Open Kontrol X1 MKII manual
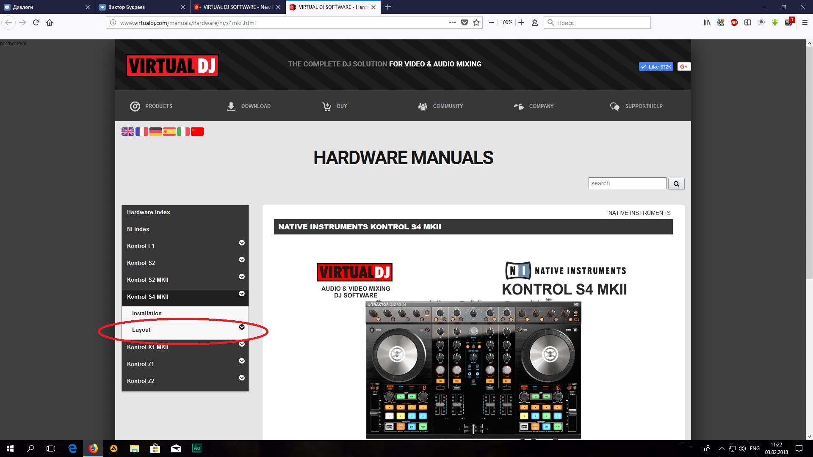 coord(148,347)
